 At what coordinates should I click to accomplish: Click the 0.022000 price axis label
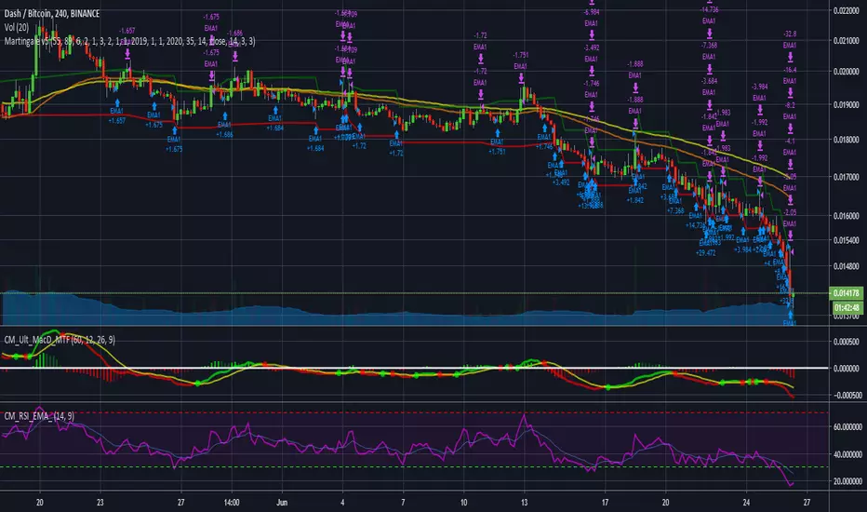pyautogui.click(x=846, y=10)
